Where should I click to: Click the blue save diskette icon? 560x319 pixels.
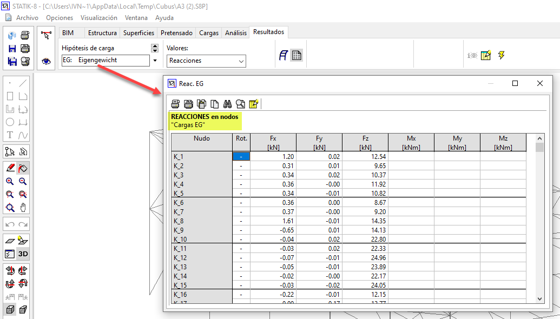point(12,49)
